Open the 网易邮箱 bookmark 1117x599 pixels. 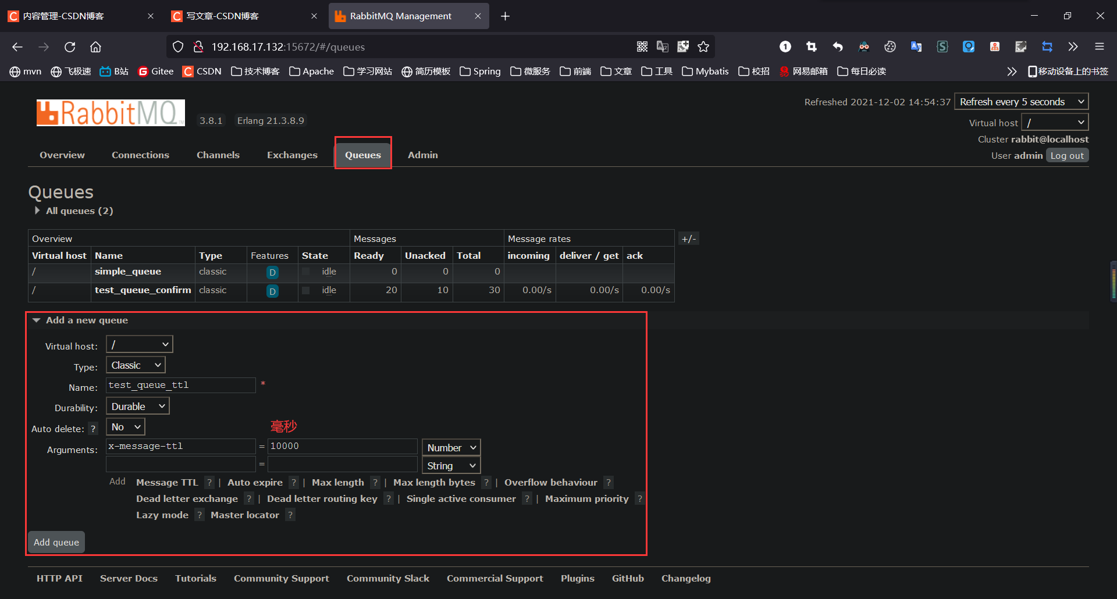[803, 72]
